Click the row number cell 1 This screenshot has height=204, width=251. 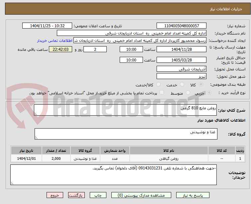tap(240, 158)
